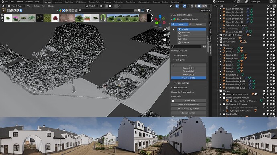Click Open Author's Website button
This screenshot has width=277, height=155.
click(x=189, y=105)
